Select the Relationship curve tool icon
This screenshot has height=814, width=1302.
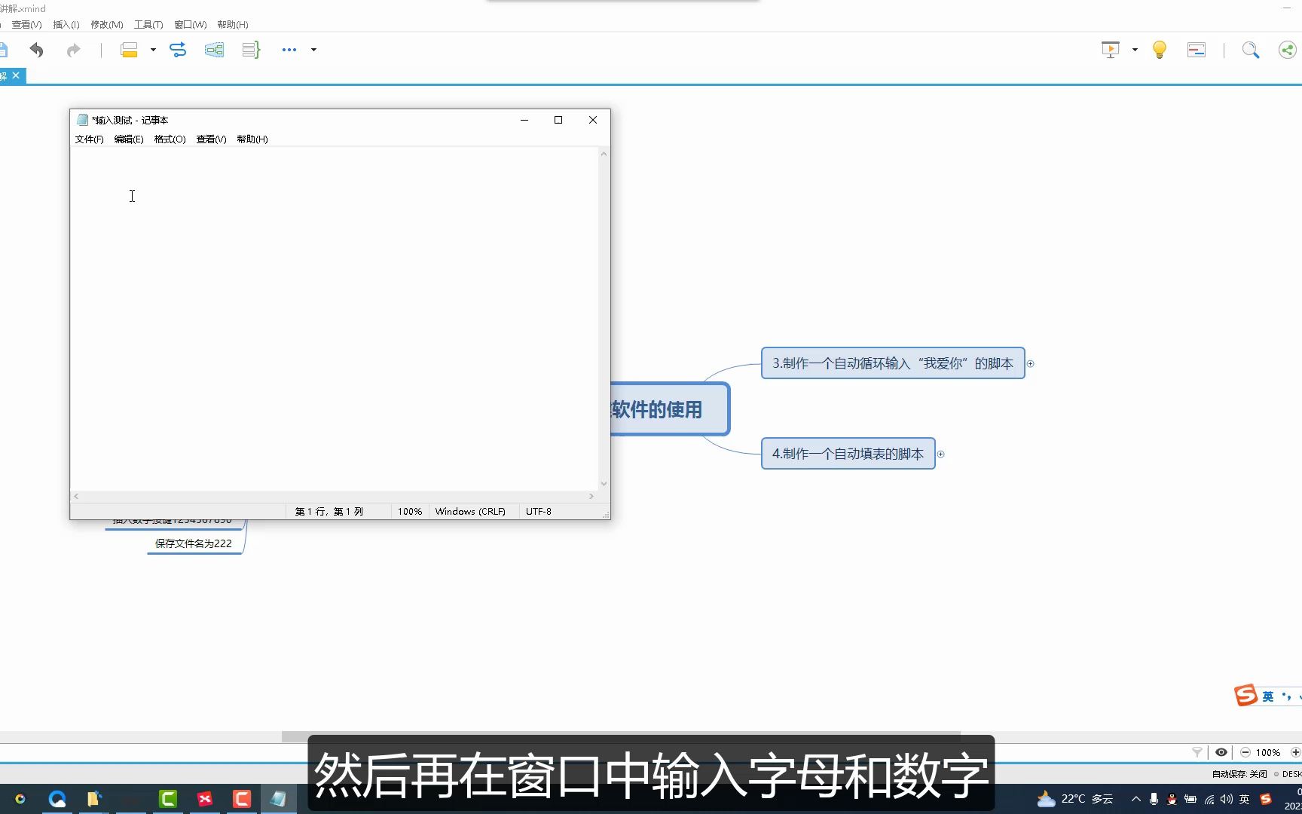click(178, 50)
